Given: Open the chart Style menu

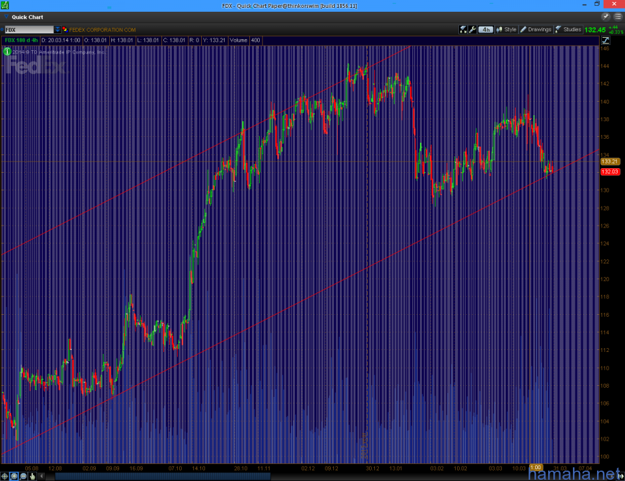Looking at the screenshot, I should pyautogui.click(x=506, y=29).
